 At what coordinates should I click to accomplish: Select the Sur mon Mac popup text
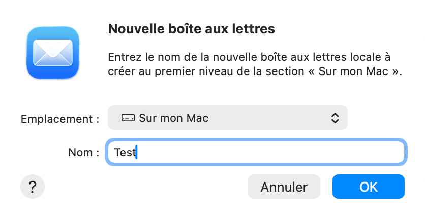173,118
